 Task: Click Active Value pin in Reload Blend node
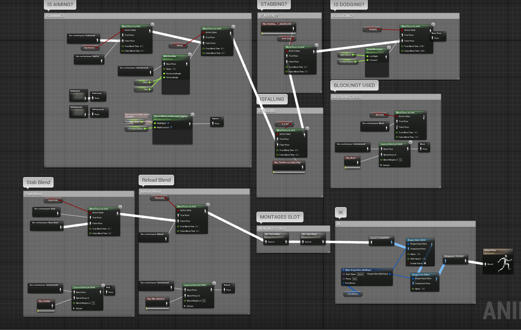pos(178,210)
